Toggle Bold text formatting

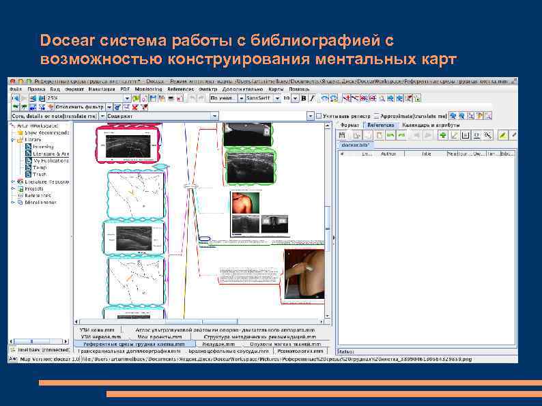tap(304, 98)
